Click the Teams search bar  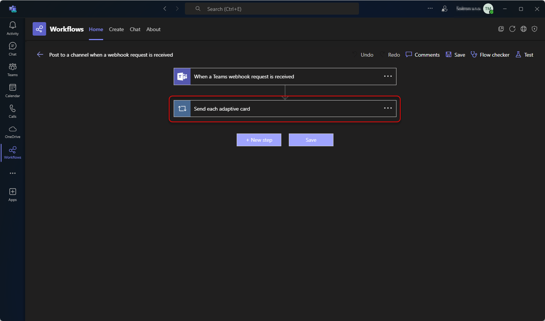click(272, 8)
